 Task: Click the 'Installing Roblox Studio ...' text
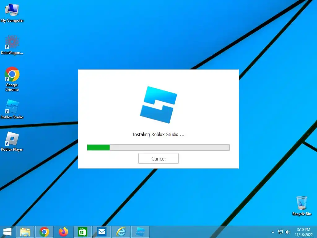tap(158, 134)
